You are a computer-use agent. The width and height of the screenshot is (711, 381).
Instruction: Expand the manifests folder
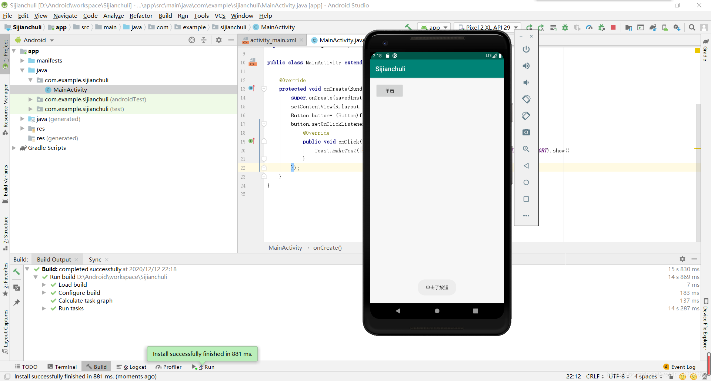[22, 61]
